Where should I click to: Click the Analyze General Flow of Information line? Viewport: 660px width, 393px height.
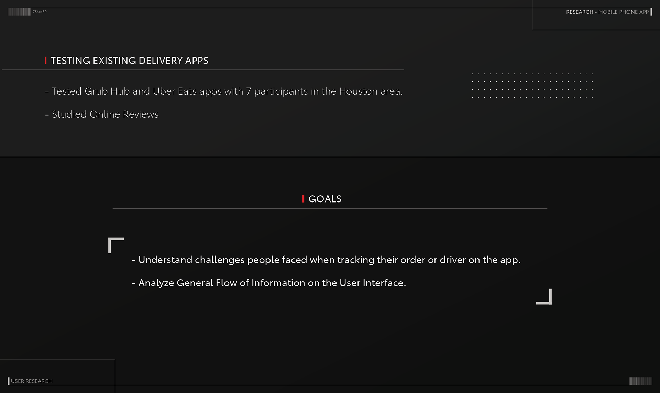click(269, 283)
